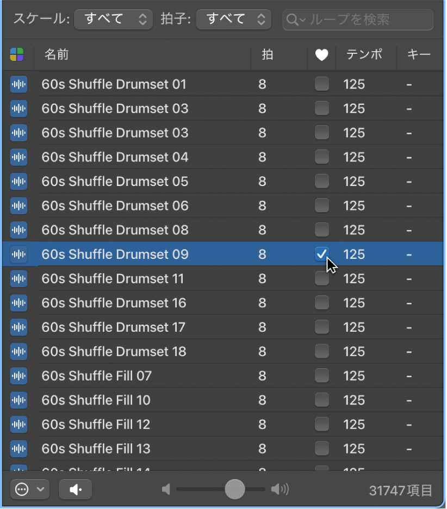Click audio loop icon of Drumset 09
The height and width of the screenshot is (509, 447).
coord(18,254)
